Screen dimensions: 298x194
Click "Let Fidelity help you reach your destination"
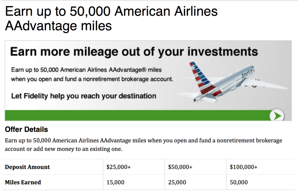pyautogui.click(x=83, y=96)
